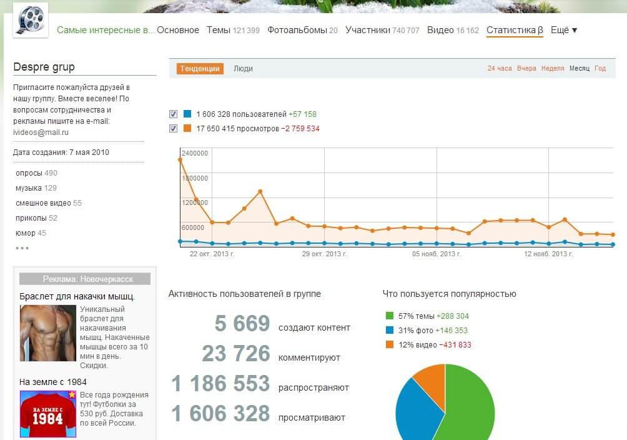Open group title 'Самые интересные в...'

106,30
